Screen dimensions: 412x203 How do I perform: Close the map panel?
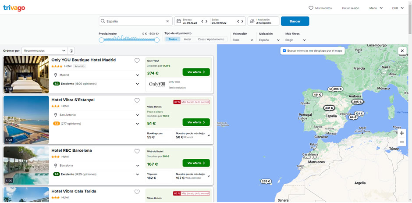point(402,51)
